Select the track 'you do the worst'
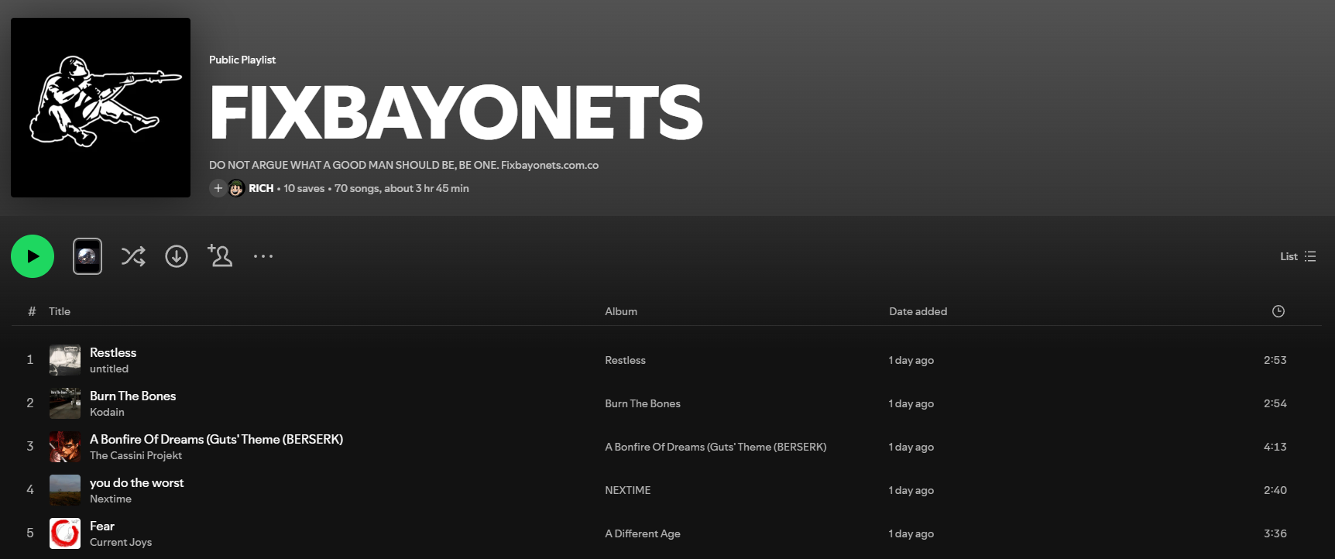Image resolution: width=1335 pixels, height=559 pixels. (136, 482)
